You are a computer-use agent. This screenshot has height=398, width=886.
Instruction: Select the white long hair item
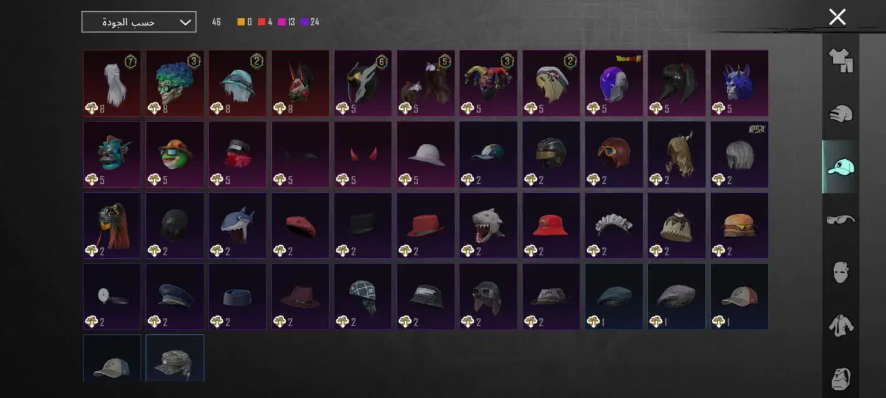[x=112, y=83]
